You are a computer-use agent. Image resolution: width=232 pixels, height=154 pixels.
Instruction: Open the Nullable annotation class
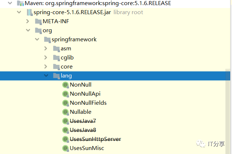click(81, 112)
